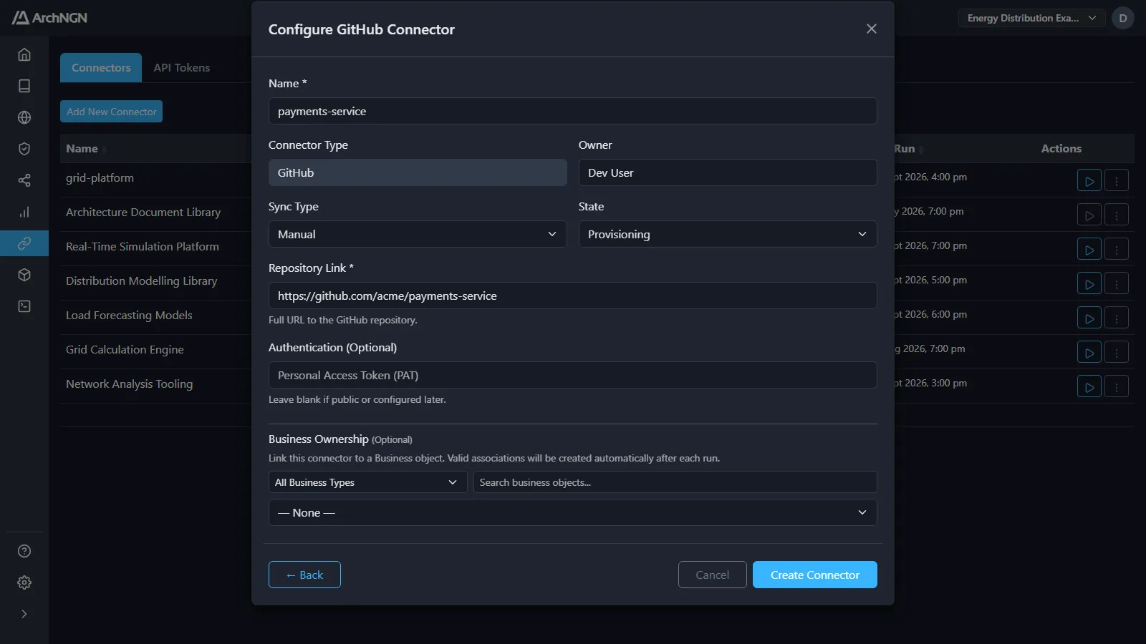The image size is (1146, 644).
Task: Run the Load Forecasting Models play icon
Action: (1089, 318)
